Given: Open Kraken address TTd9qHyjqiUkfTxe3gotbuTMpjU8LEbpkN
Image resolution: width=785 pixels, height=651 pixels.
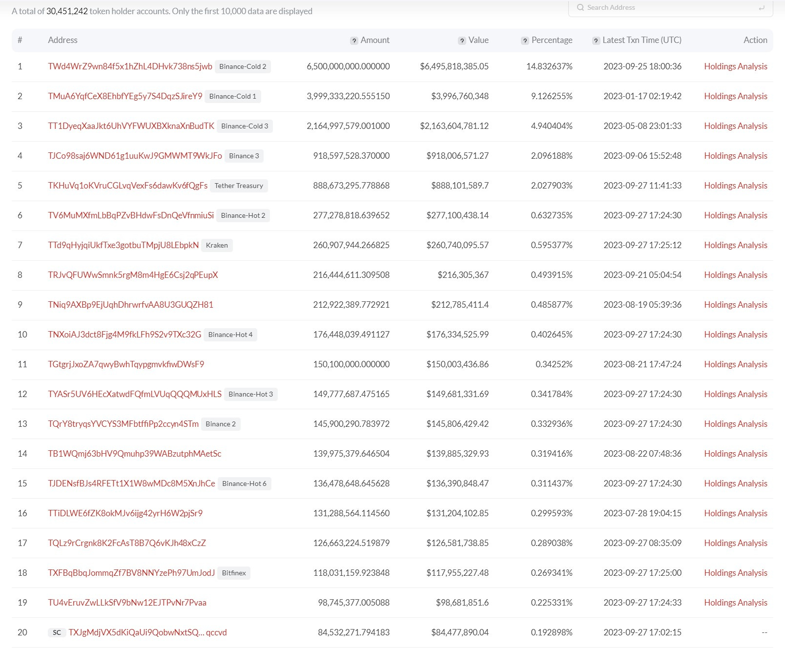Looking at the screenshot, I should tap(123, 245).
